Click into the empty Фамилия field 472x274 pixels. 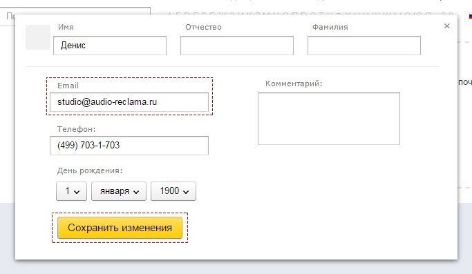(364, 46)
